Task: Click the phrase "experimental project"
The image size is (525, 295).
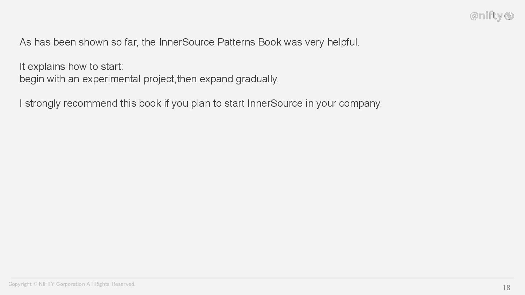Action: 128,79
